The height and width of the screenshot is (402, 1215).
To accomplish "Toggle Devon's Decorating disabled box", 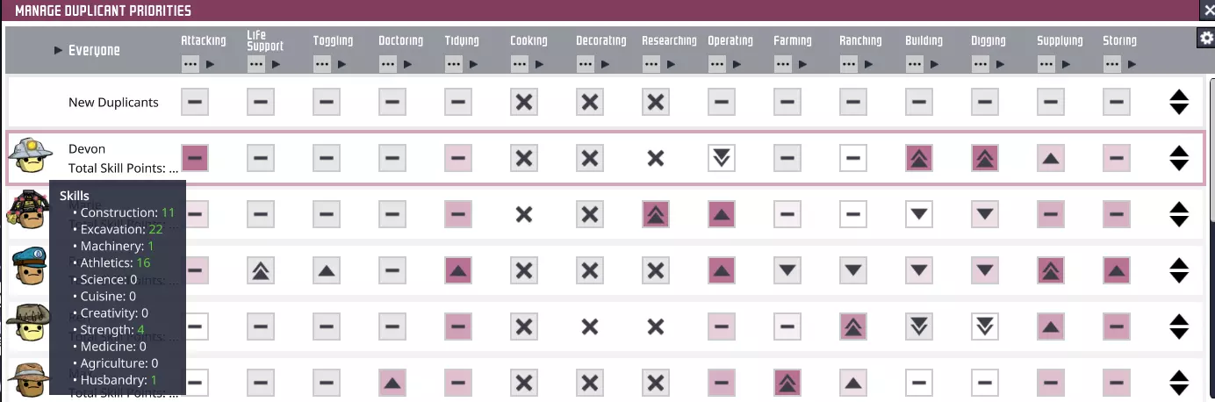I will tap(590, 158).
